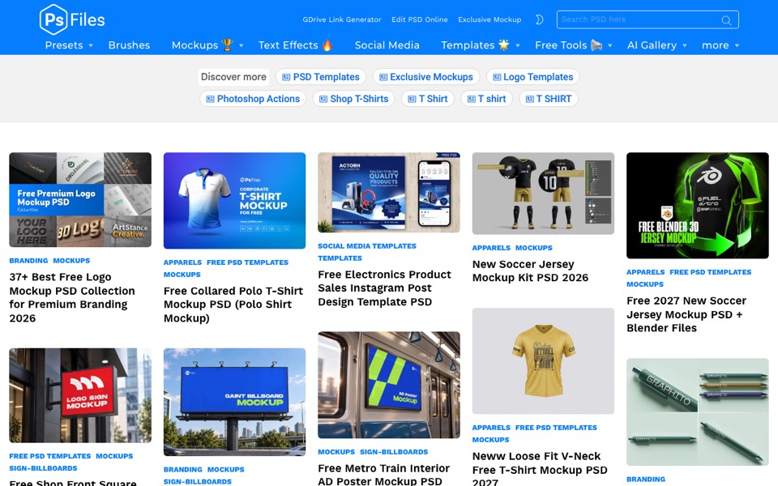Screen dimensions: 778x486
Task: Open metro train AD poster thumbnail
Action: pyautogui.click(x=389, y=385)
